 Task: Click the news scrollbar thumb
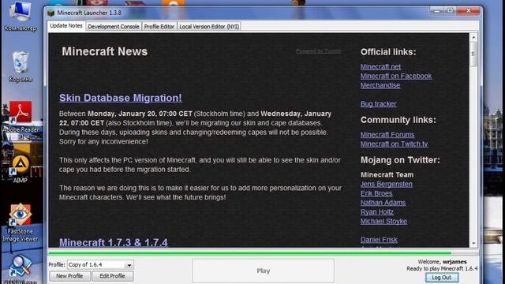473,54
